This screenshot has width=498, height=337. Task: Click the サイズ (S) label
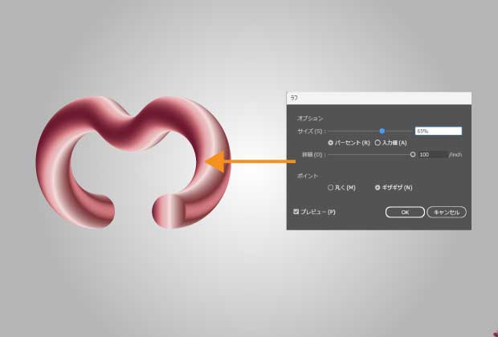[x=310, y=131]
